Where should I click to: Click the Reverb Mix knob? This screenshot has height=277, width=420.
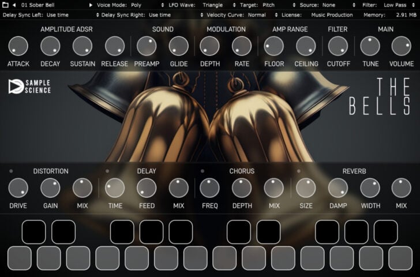pyautogui.click(x=402, y=188)
